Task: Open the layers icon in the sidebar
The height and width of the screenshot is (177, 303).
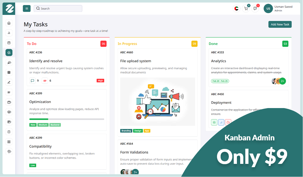Action: [x=9, y=112]
